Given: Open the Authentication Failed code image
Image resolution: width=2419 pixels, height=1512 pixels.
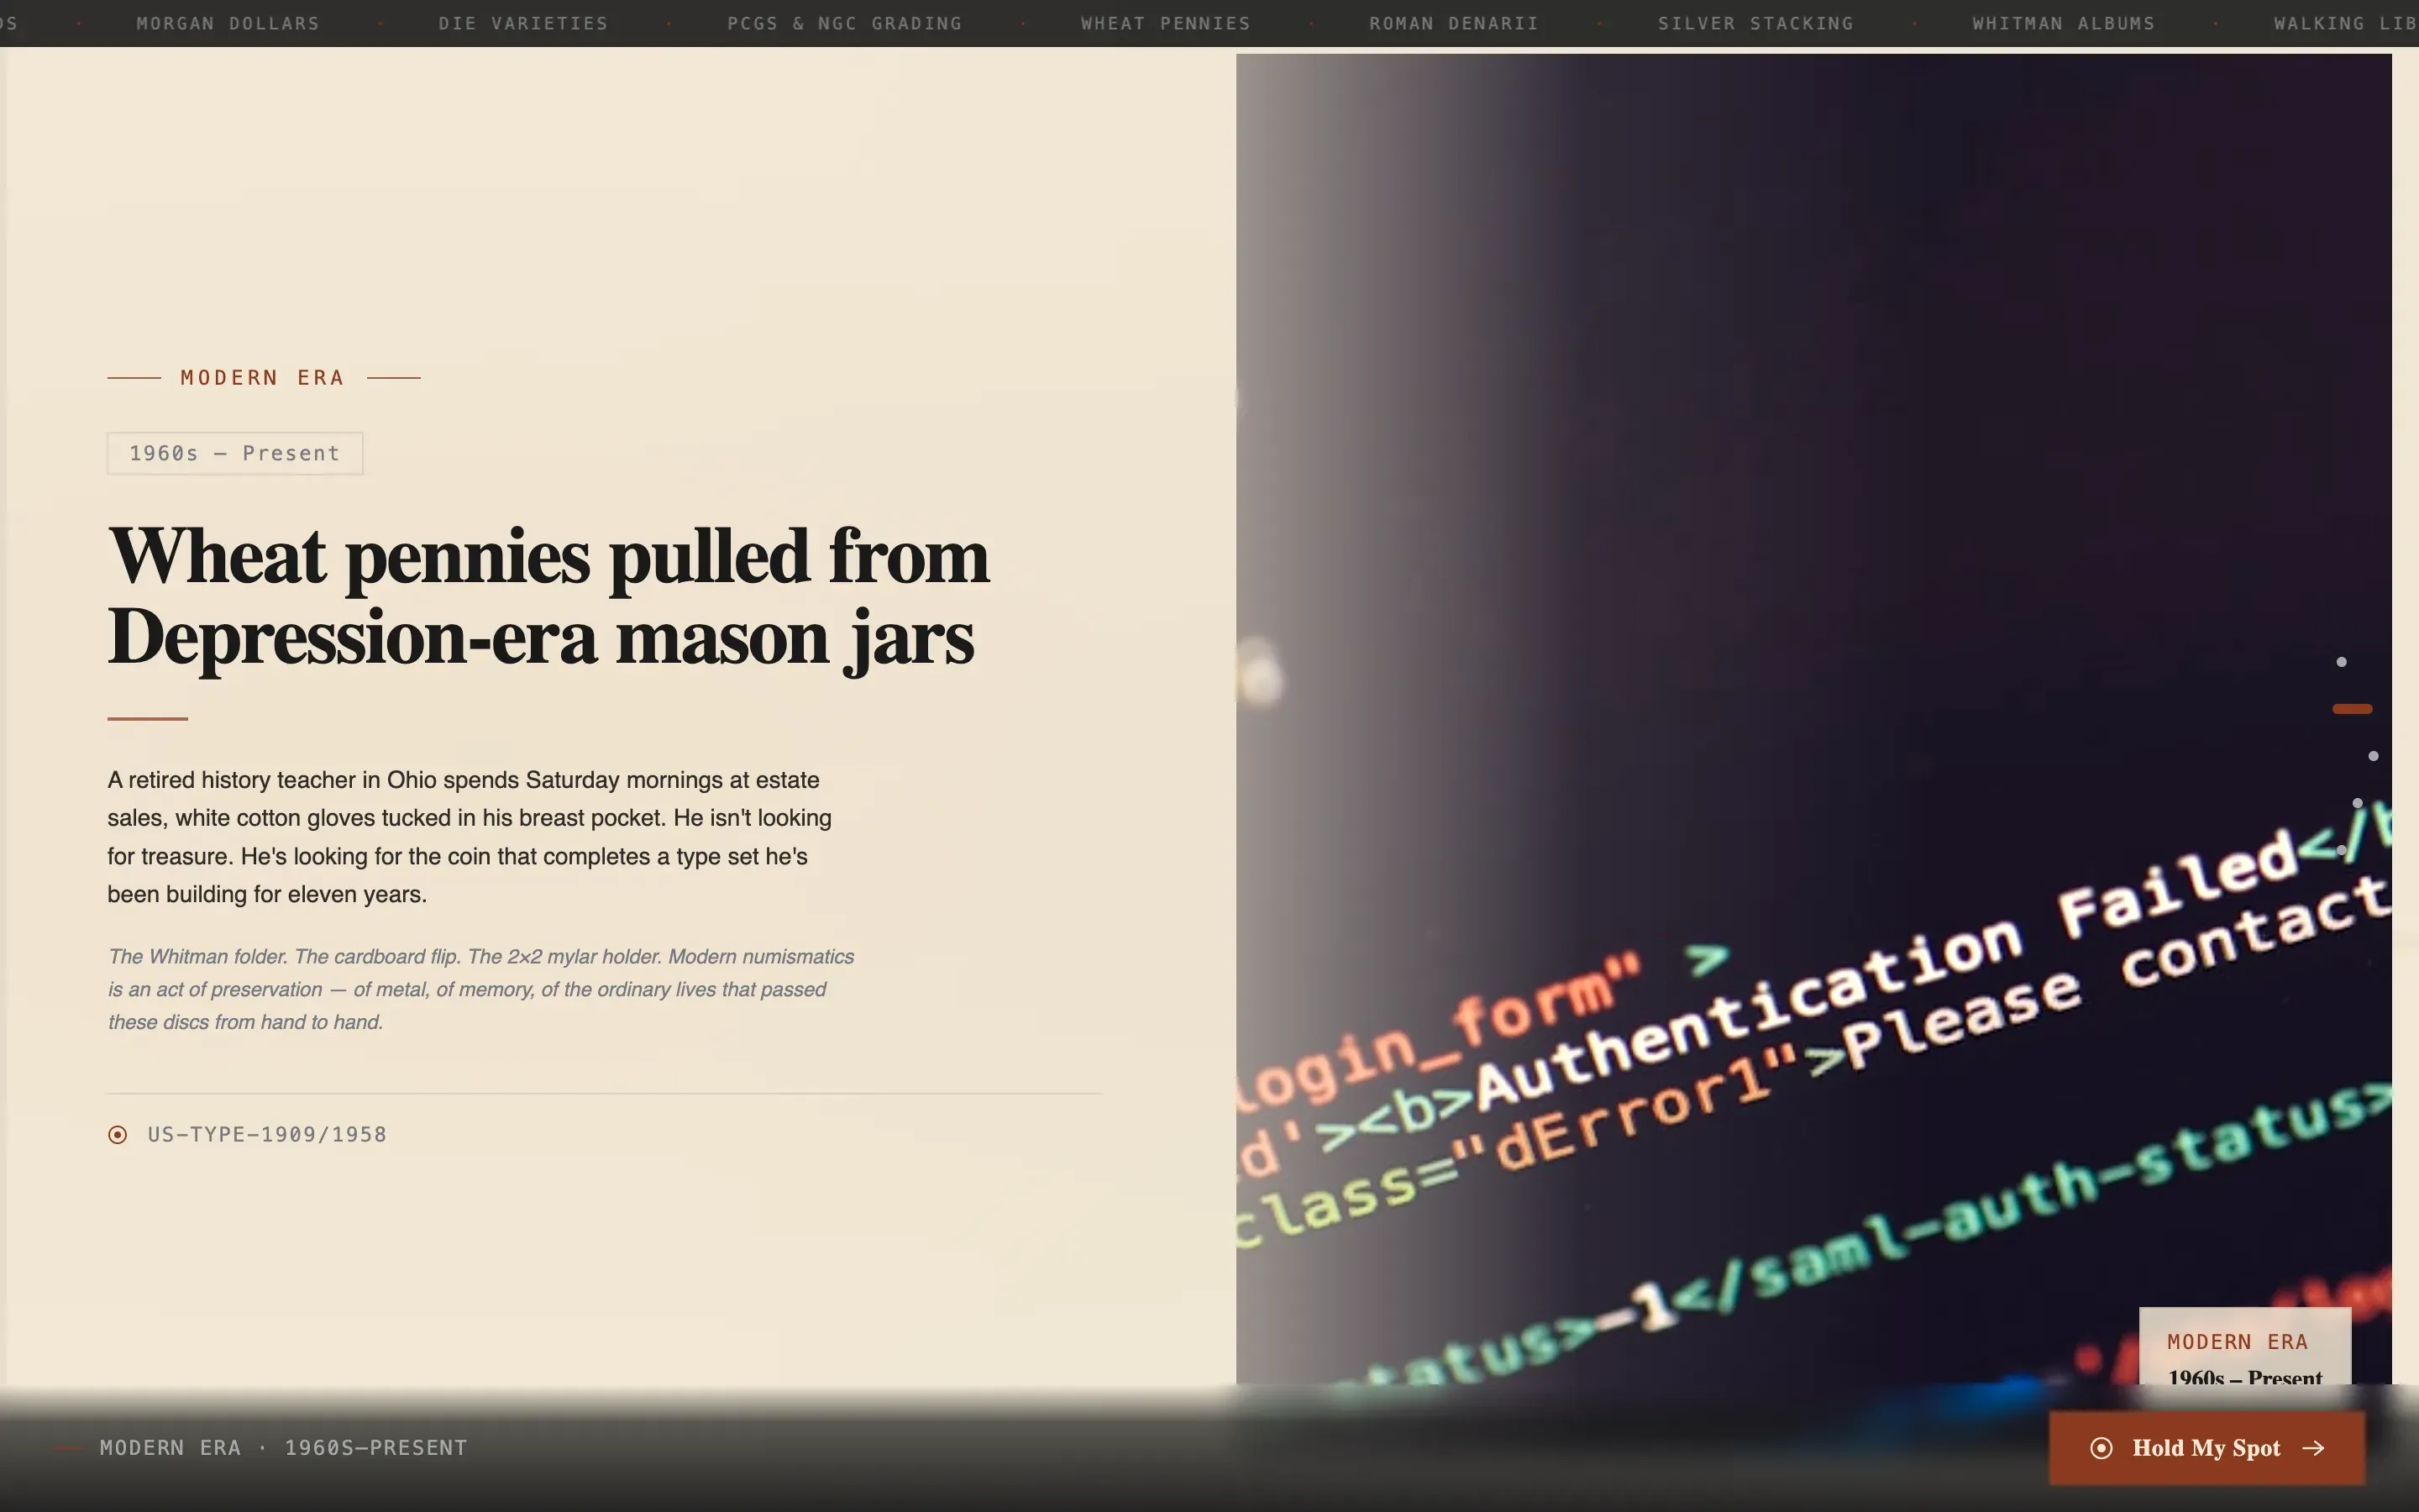Looking at the screenshot, I should coord(1813,719).
